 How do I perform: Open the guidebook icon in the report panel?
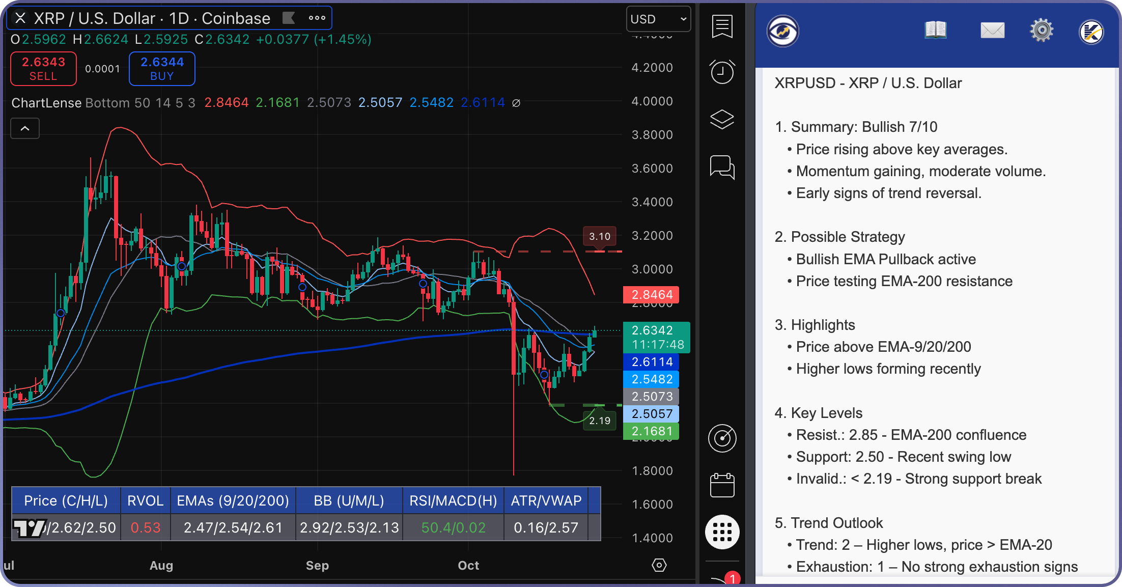935,30
